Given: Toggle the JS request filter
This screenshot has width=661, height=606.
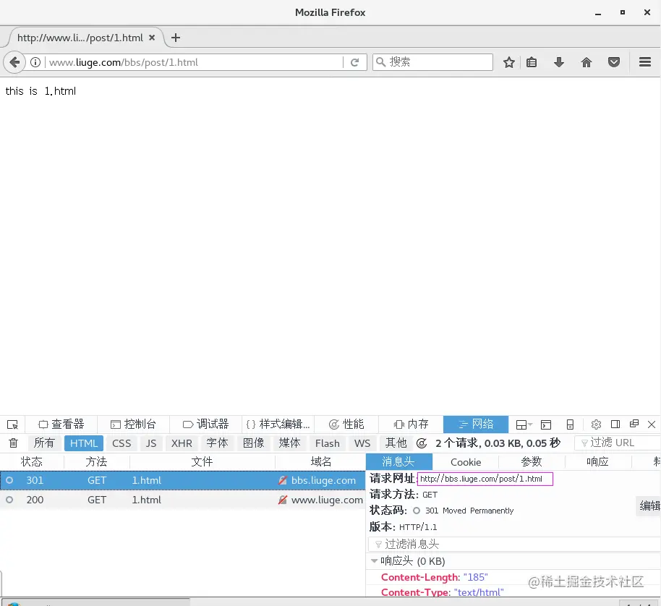Looking at the screenshot, I should [x=151, y=443].
